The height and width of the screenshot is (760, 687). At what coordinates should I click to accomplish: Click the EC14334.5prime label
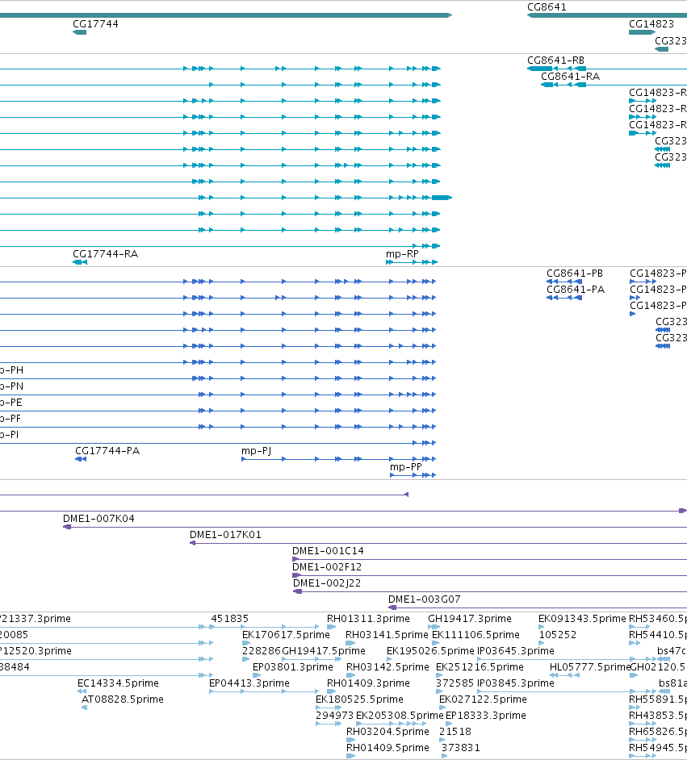coord(118,683)
